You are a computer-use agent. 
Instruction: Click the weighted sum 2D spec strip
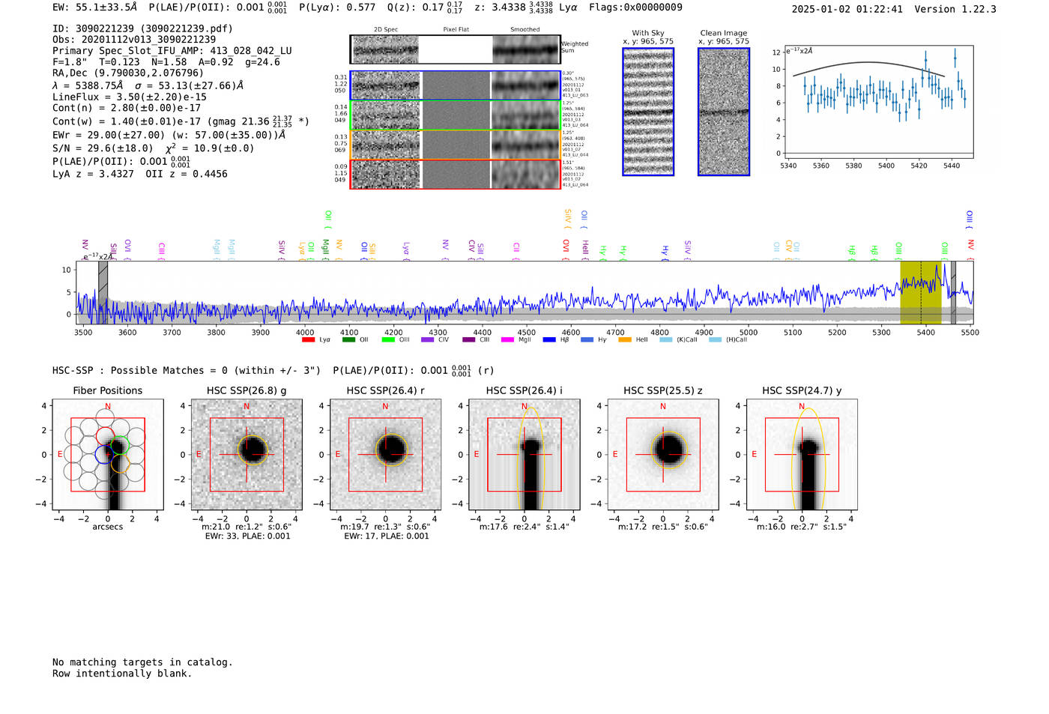click(455, 49)
